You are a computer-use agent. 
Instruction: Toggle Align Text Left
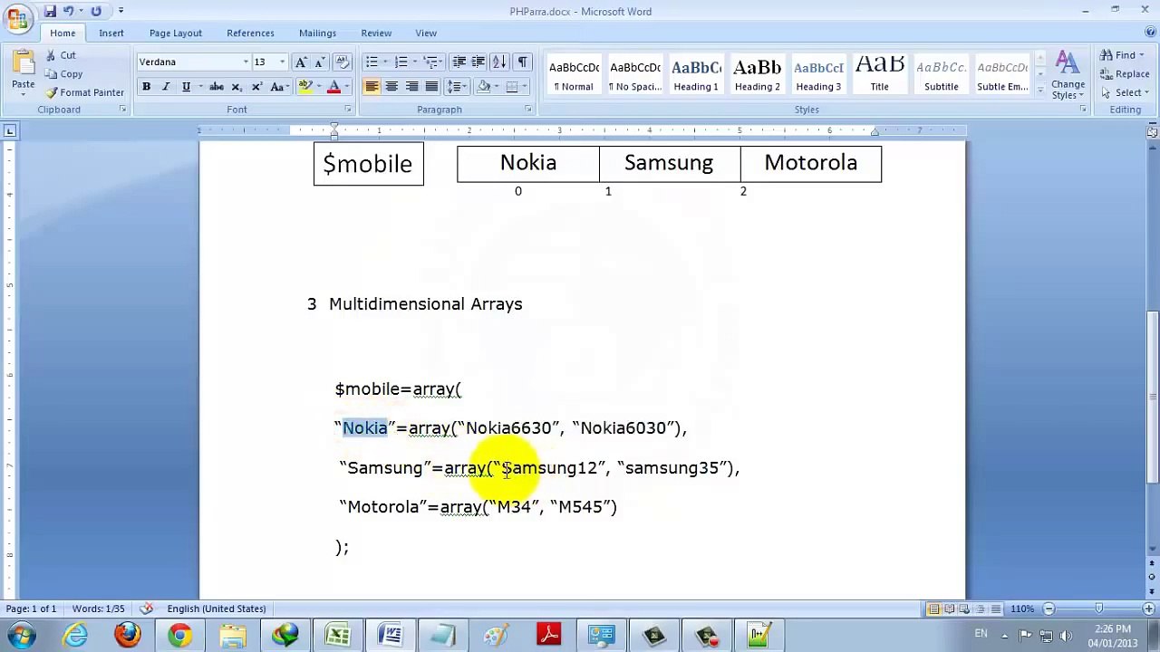click(x=372, y=87)
